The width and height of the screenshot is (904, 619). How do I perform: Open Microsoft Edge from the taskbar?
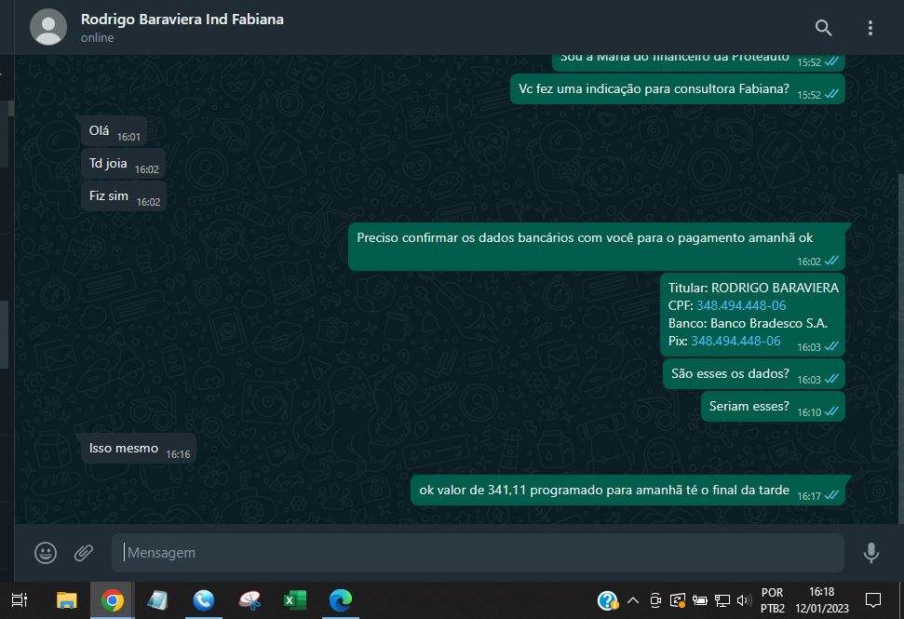tap(341, 600)
